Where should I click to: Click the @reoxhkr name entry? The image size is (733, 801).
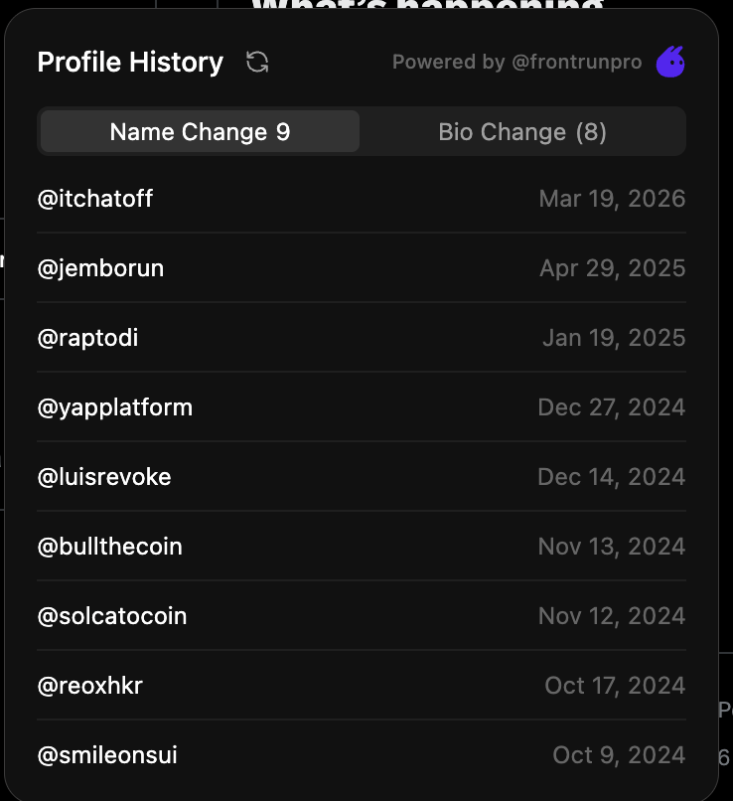click(90, 686)
